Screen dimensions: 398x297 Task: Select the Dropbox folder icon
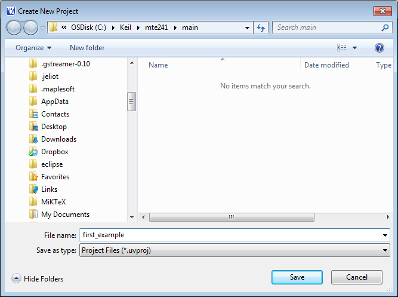pyautogui.click(x=33, y=152)
